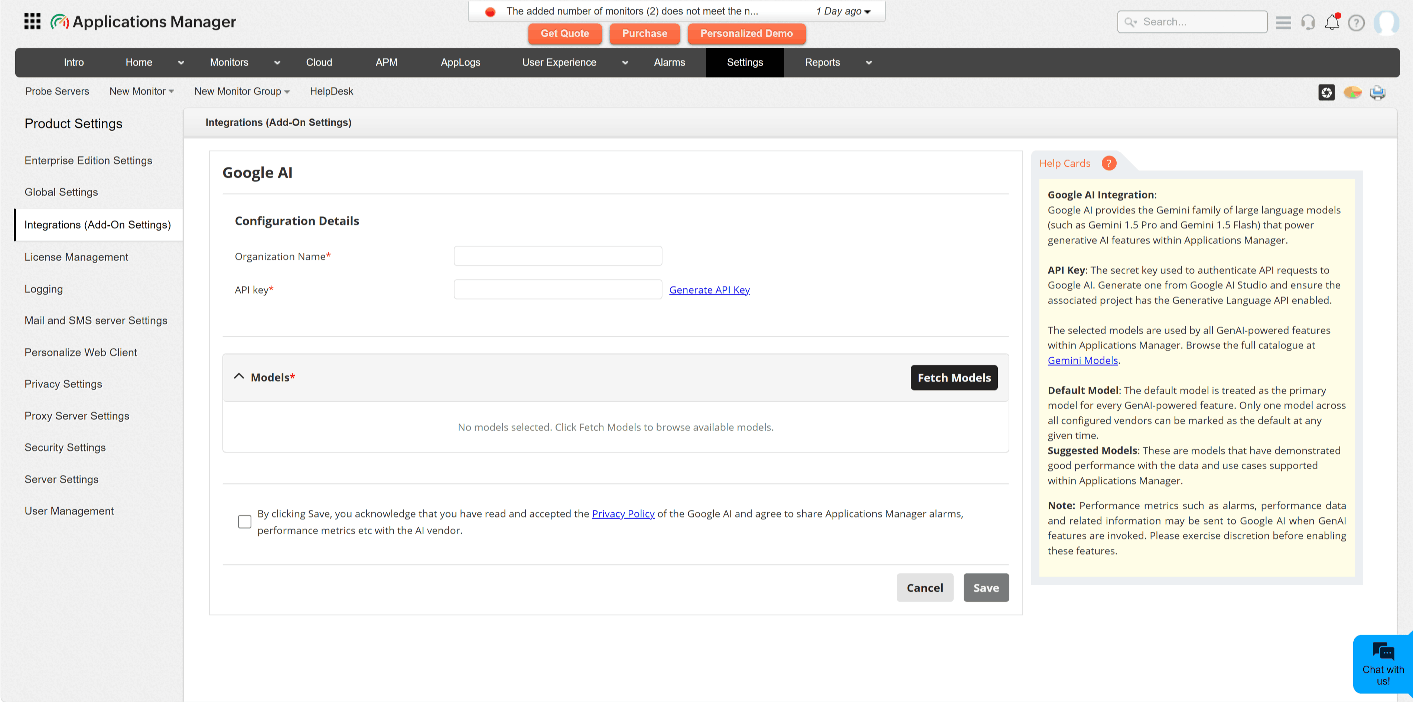Screen dimensions: 1413x702
Task: Open the hamburger list menu icon
Action: click(1283, 23)
